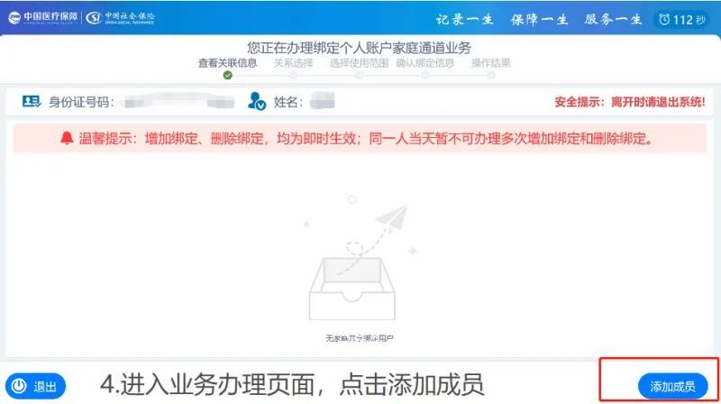This screenshot has height=404, width=721.
Task: Select the 查看关联信息 step label
Action: point(227,63)
